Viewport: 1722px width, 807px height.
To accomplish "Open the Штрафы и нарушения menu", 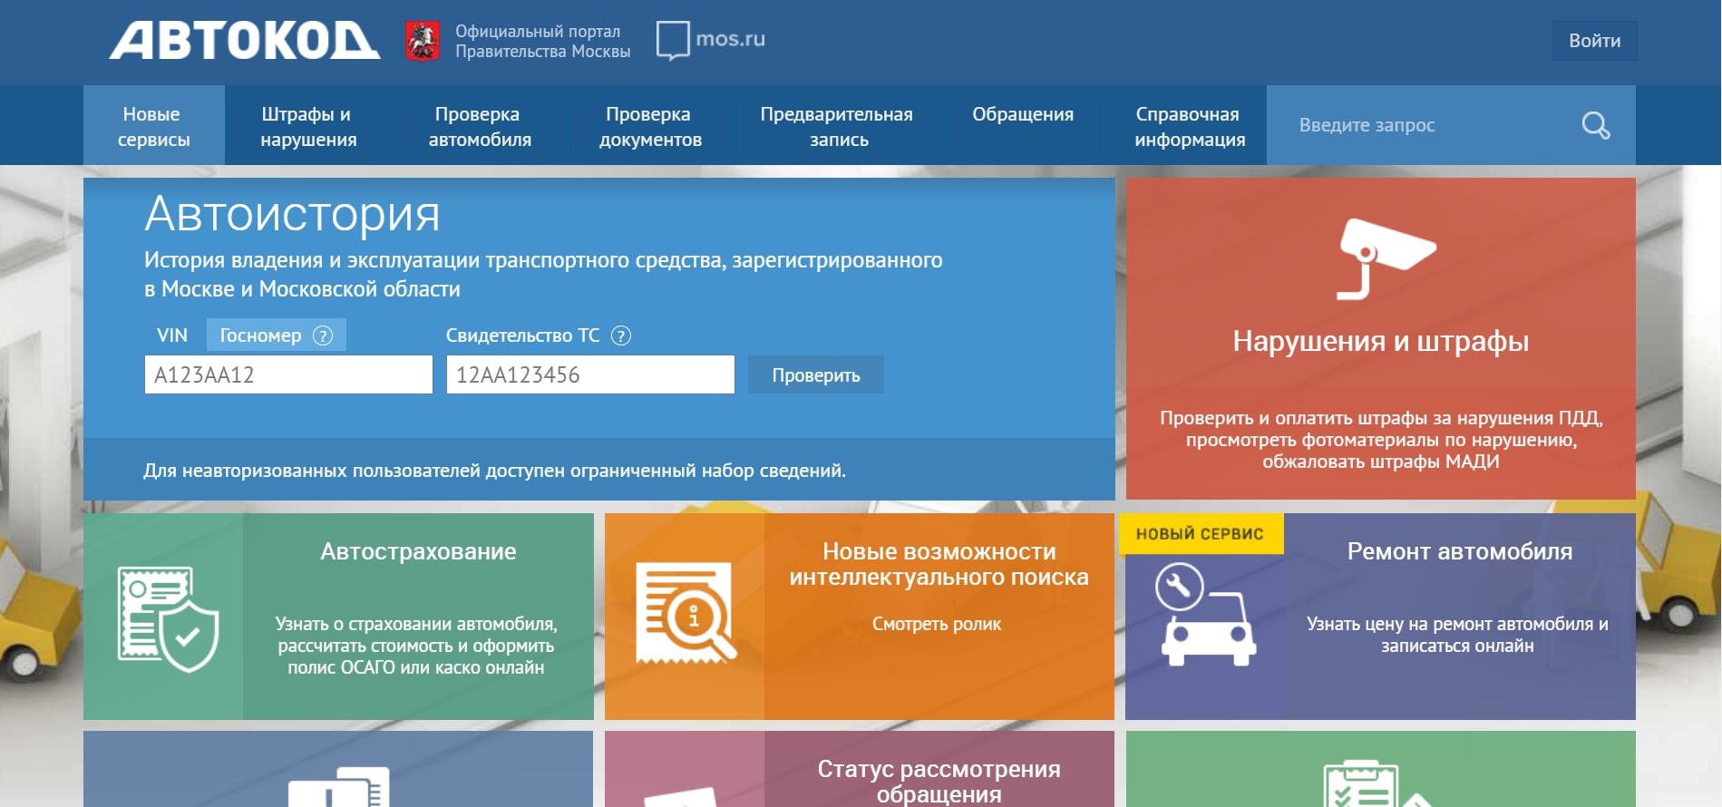I will (308, 126).
